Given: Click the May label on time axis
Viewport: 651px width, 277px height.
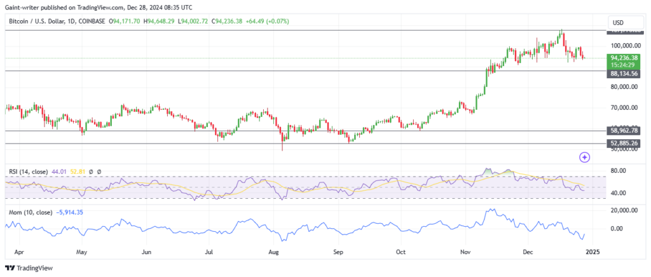Looking at the screenshot, I should (82, 252).
